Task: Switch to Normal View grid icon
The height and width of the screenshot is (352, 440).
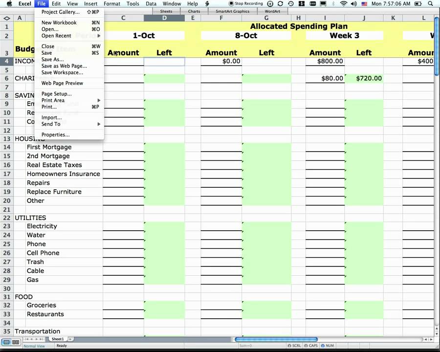Action: [x=6, y=342]
